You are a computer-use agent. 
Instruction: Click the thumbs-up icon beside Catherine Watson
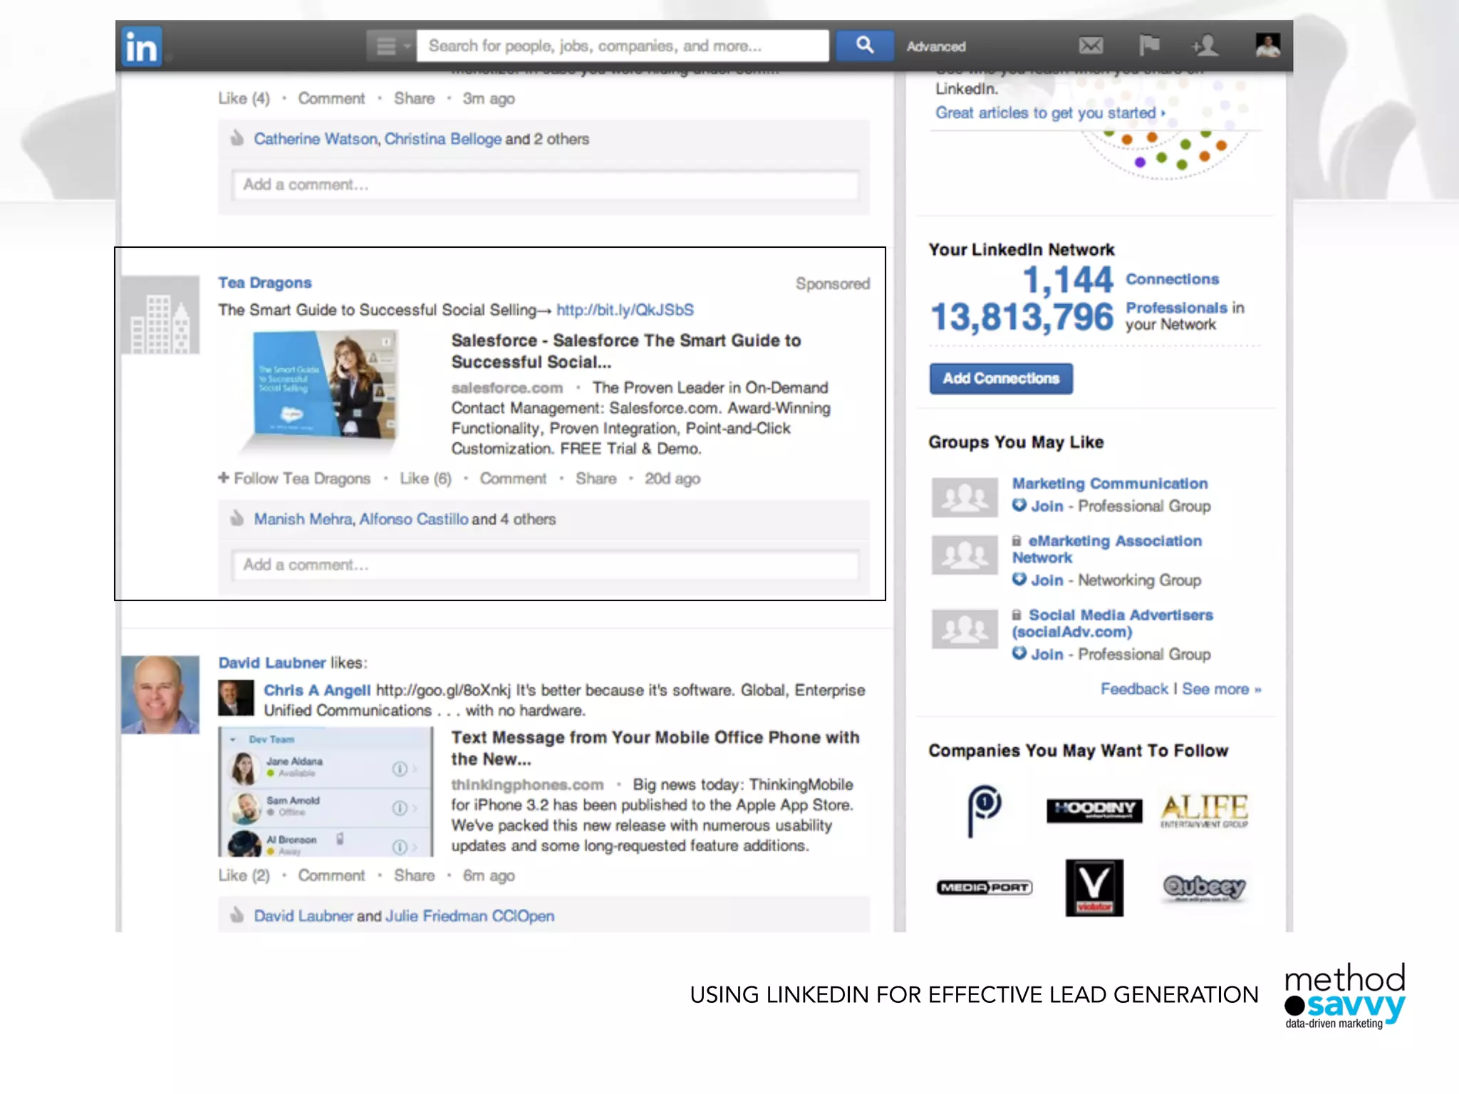(x=237, y=138)
